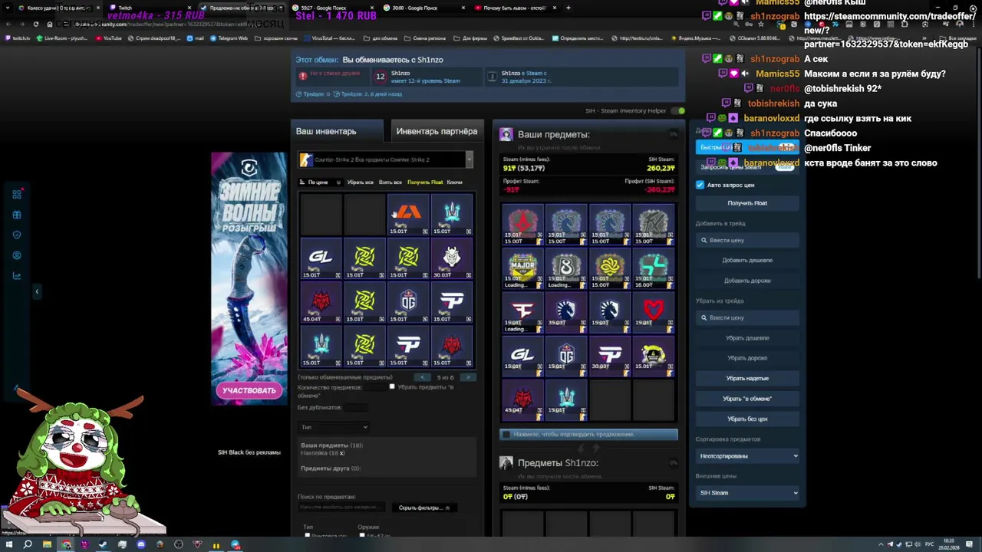The width and height of the screenshot is (982, 552).
Task: Click yellow Получить Float link above inventory
Action: [x=425, y=182]
